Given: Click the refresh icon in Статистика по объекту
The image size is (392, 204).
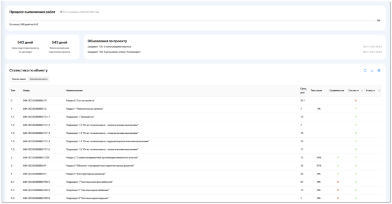Looking at the screenshot, I should pyautogui.click(x=365, y=71).
